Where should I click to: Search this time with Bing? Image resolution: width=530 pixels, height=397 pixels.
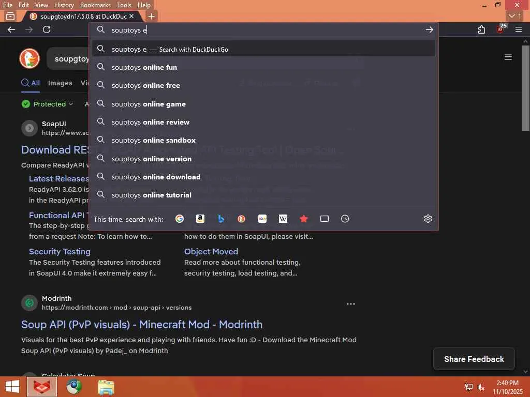click(220, 219)
